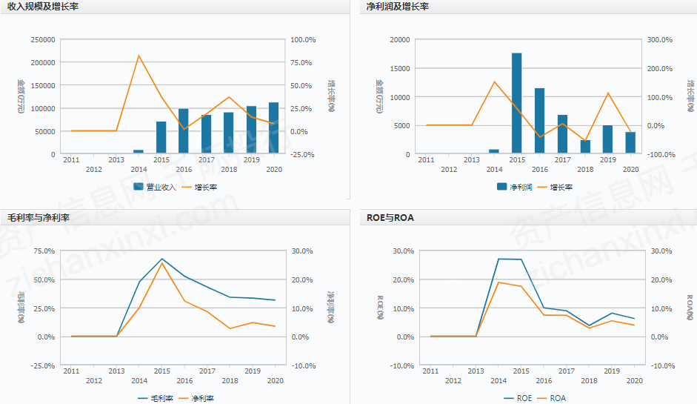Select the 2016 bar in the 净利润 chart
This screenshot has height=404, width=697.
pos(539,121)
